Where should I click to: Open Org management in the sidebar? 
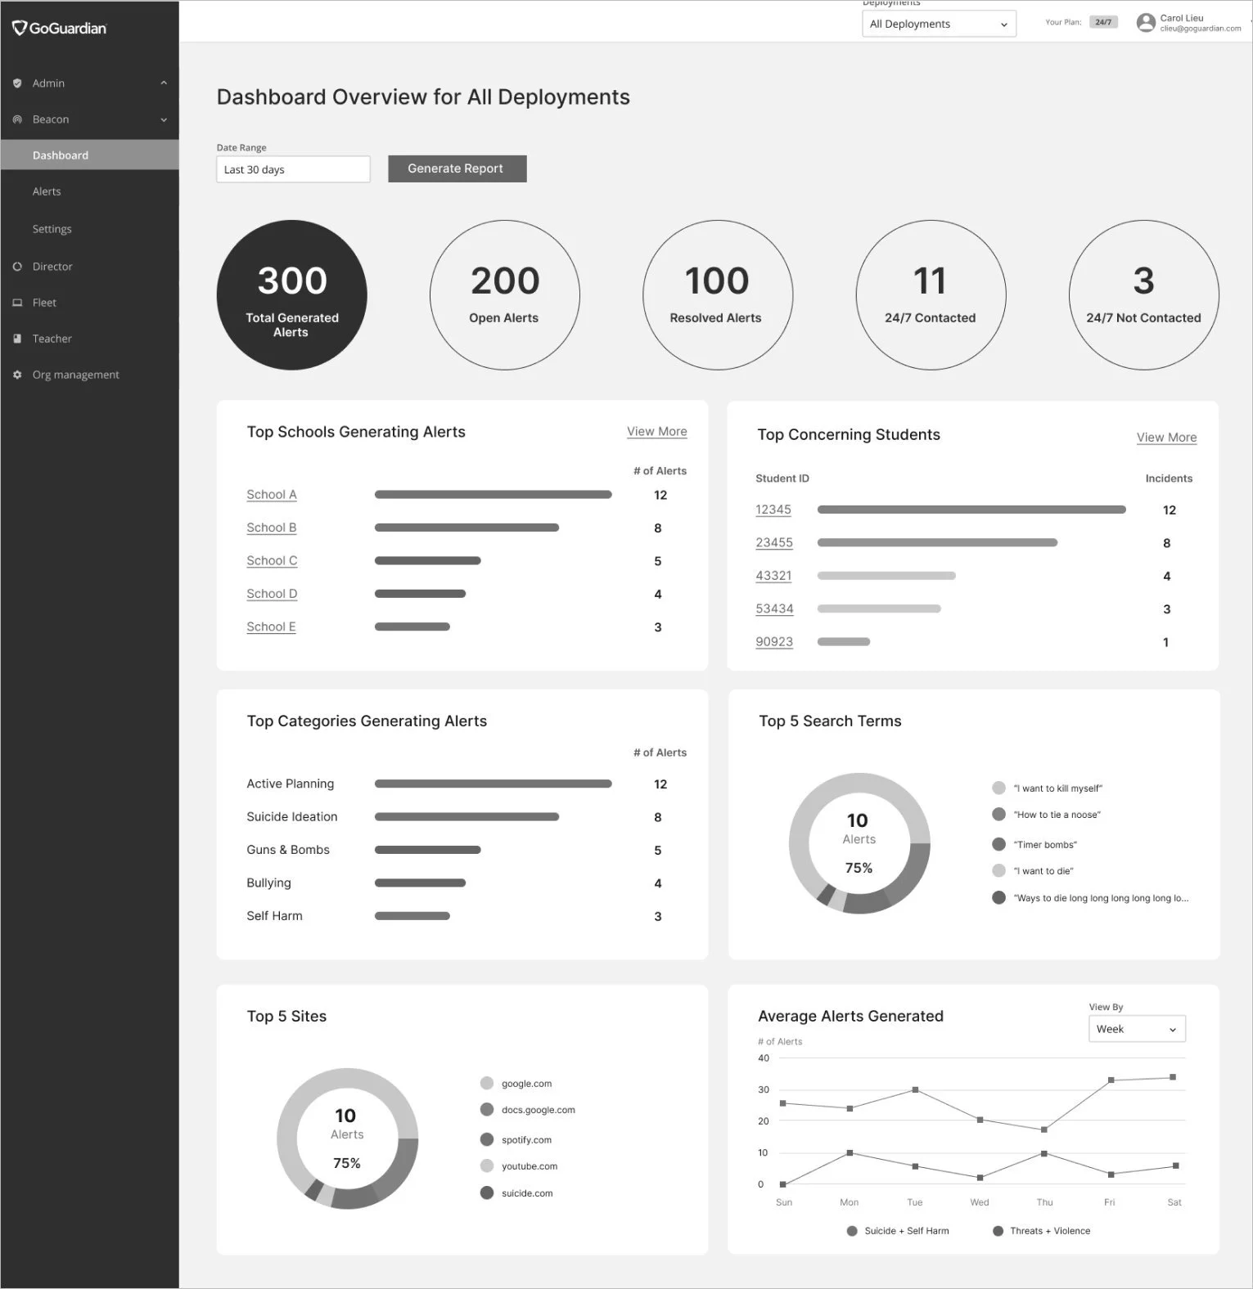[75, 375]
